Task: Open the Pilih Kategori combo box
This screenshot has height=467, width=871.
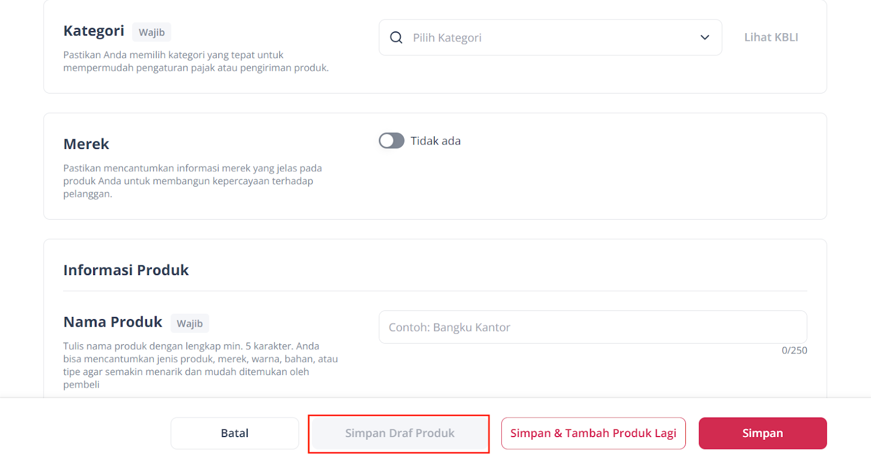Action: click(x=550, y=38)
